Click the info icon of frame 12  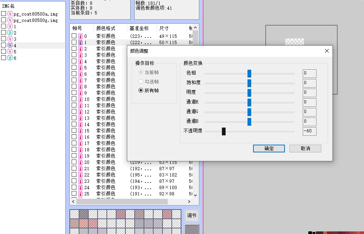(80, 112)
